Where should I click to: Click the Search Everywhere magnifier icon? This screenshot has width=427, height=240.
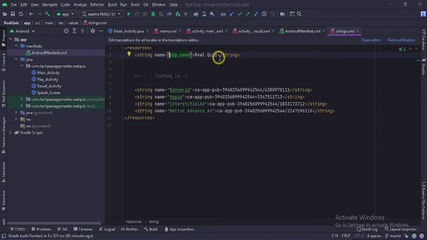299,14
